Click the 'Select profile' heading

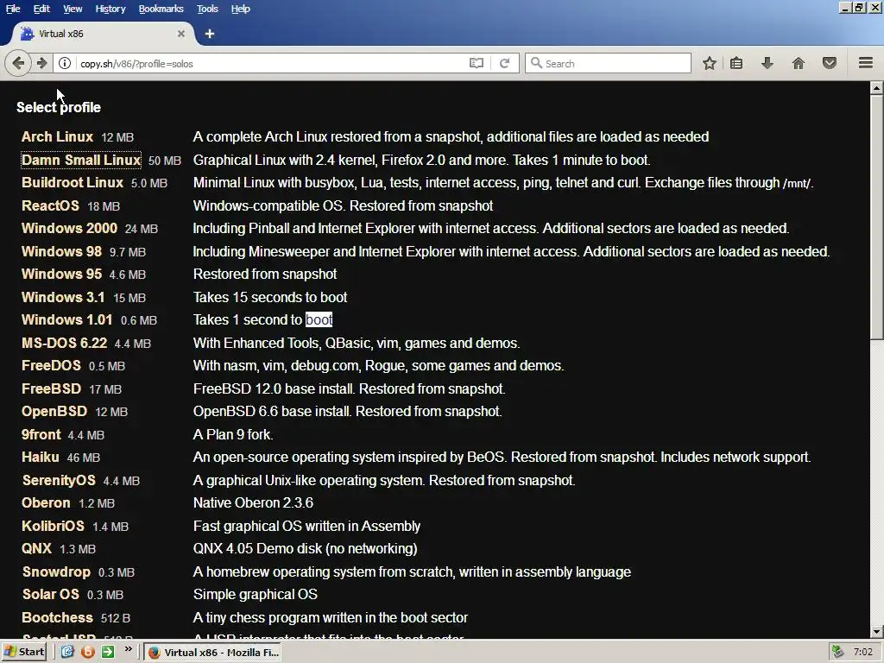coord(59,107)
